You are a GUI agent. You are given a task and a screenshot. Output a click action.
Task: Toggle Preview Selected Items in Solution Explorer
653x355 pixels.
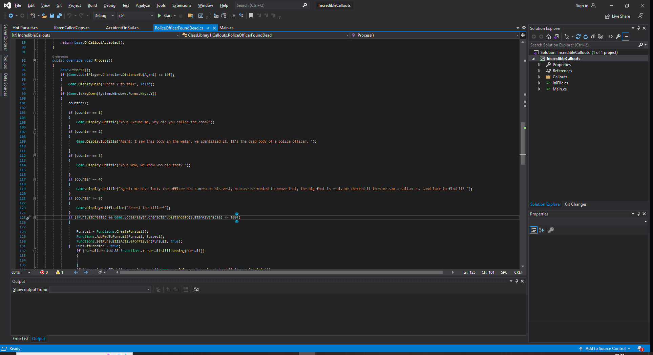pyautogui.click(x=626, y=37)
